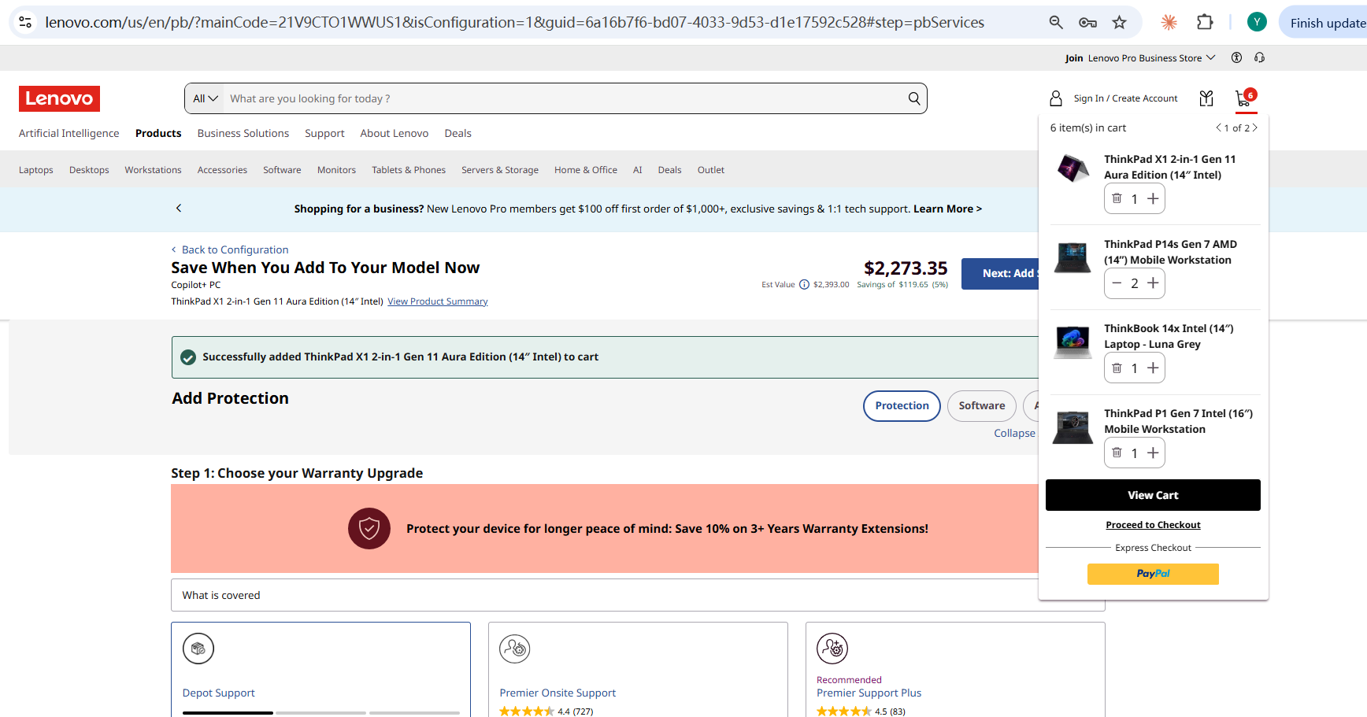
Task: Open ThinkPad P14s Gen 7 thumbnail in cart
Action: 1072,257
